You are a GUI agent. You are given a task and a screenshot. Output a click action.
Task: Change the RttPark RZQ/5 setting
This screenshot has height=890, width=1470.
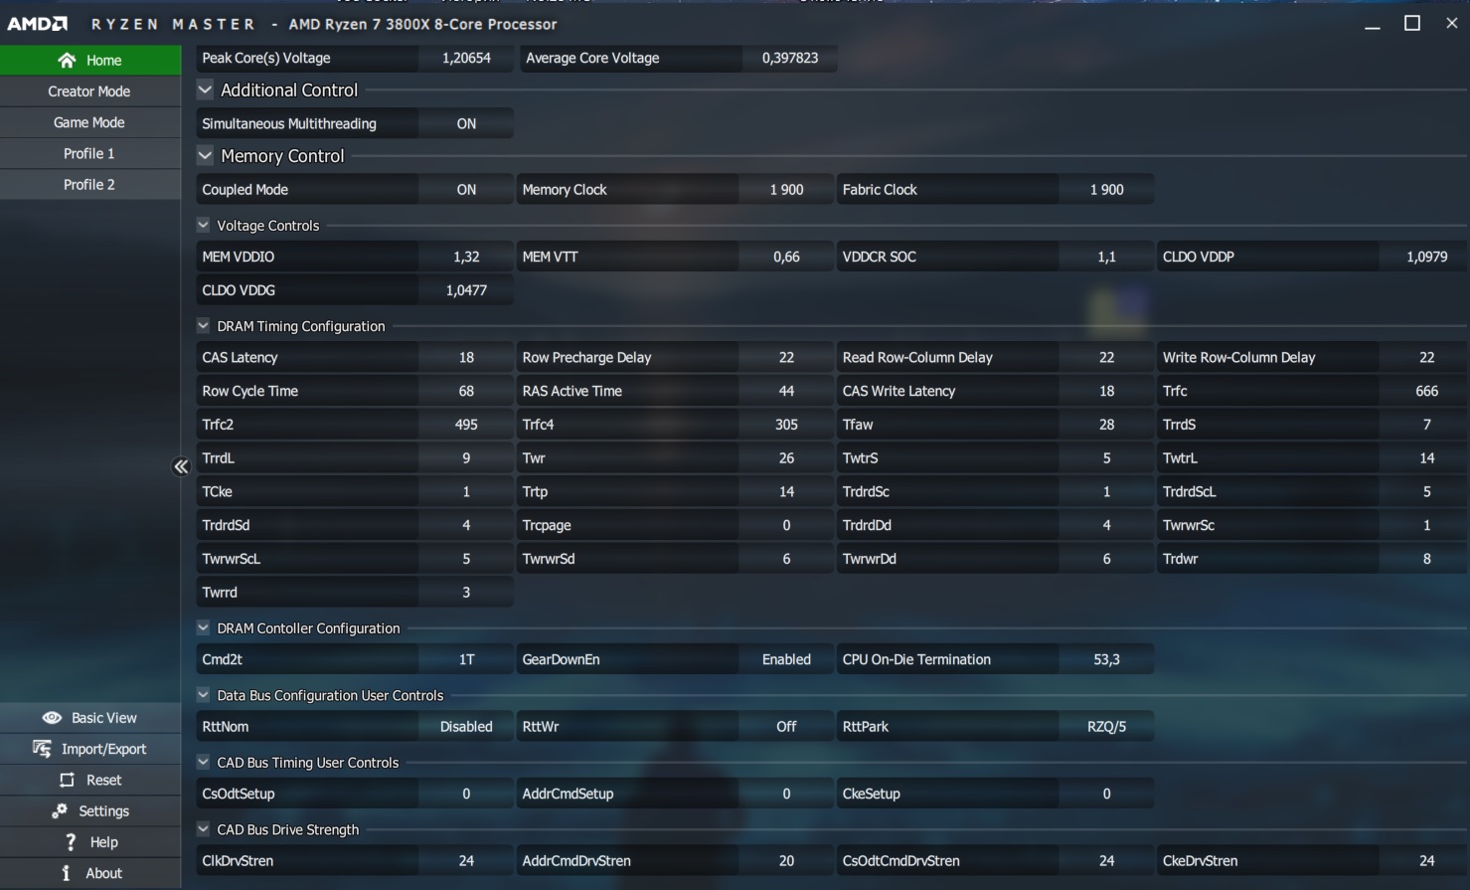click(x=1106, y=727)
